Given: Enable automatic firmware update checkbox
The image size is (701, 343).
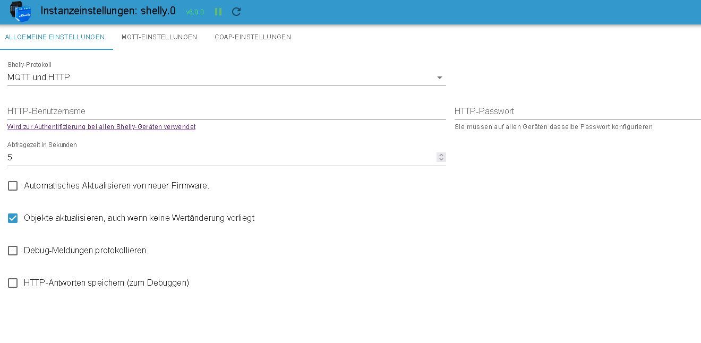Looking at the screenshot, I should pos(13,186).
